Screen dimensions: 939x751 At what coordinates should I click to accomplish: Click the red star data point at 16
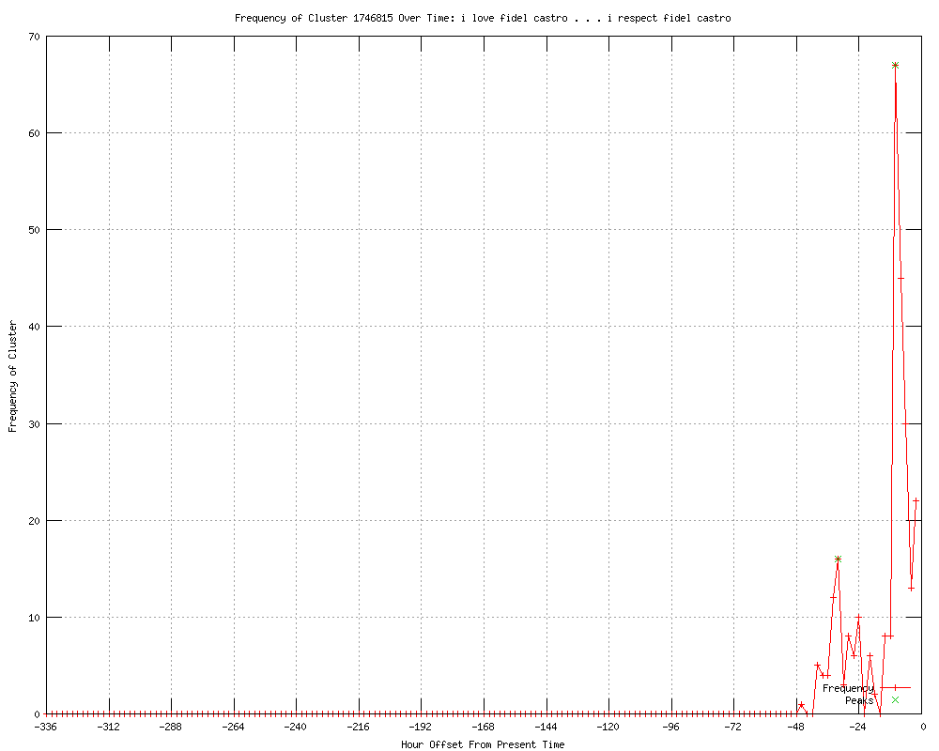(x=838, y=559)
